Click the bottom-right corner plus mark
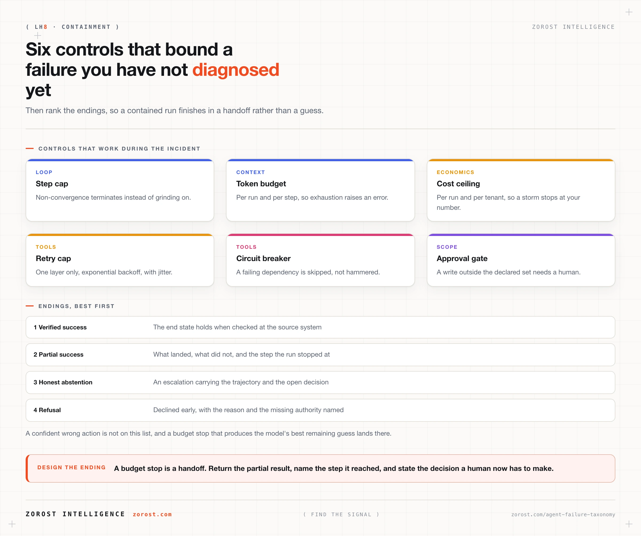The width and height of the screenshot is (641, 536). coord(629,524)
